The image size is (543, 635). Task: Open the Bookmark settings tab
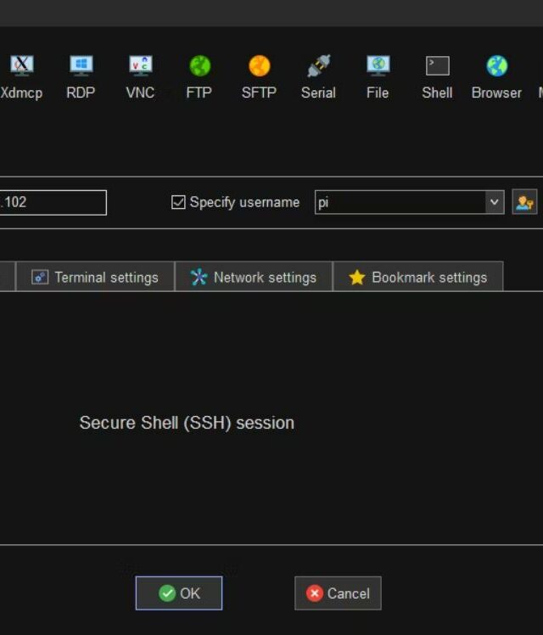pyautogui.click(x=418, y=278)
